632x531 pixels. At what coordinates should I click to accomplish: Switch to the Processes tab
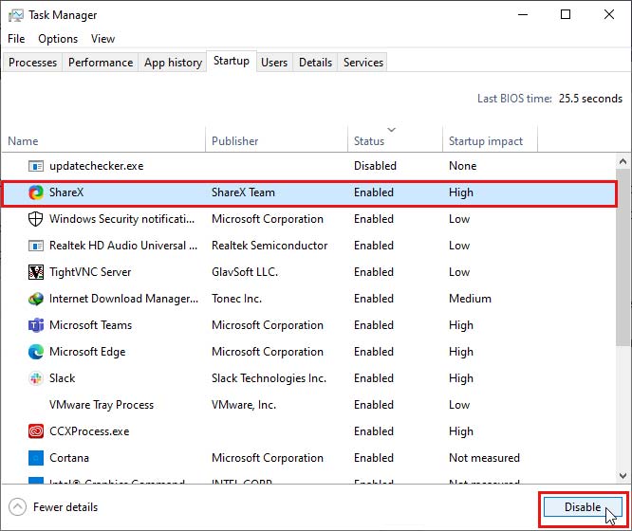[32, 63]
